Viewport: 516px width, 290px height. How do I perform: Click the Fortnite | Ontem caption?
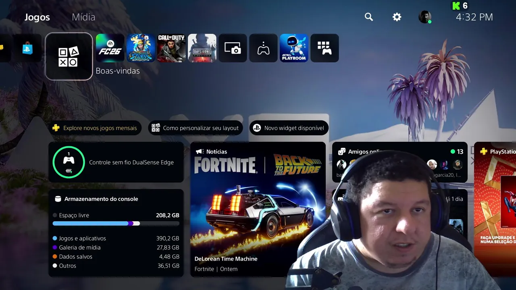pyautogui.click(x=216, y=269)
